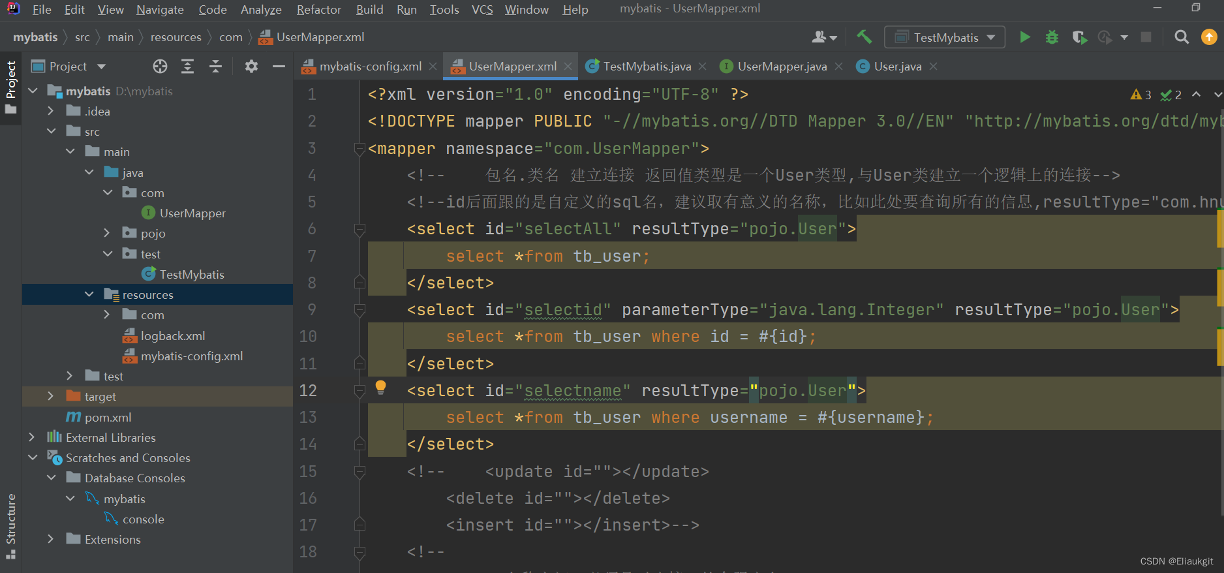
Task: Collapse the mybatis root project node
Action: click(x=33, y=91)
